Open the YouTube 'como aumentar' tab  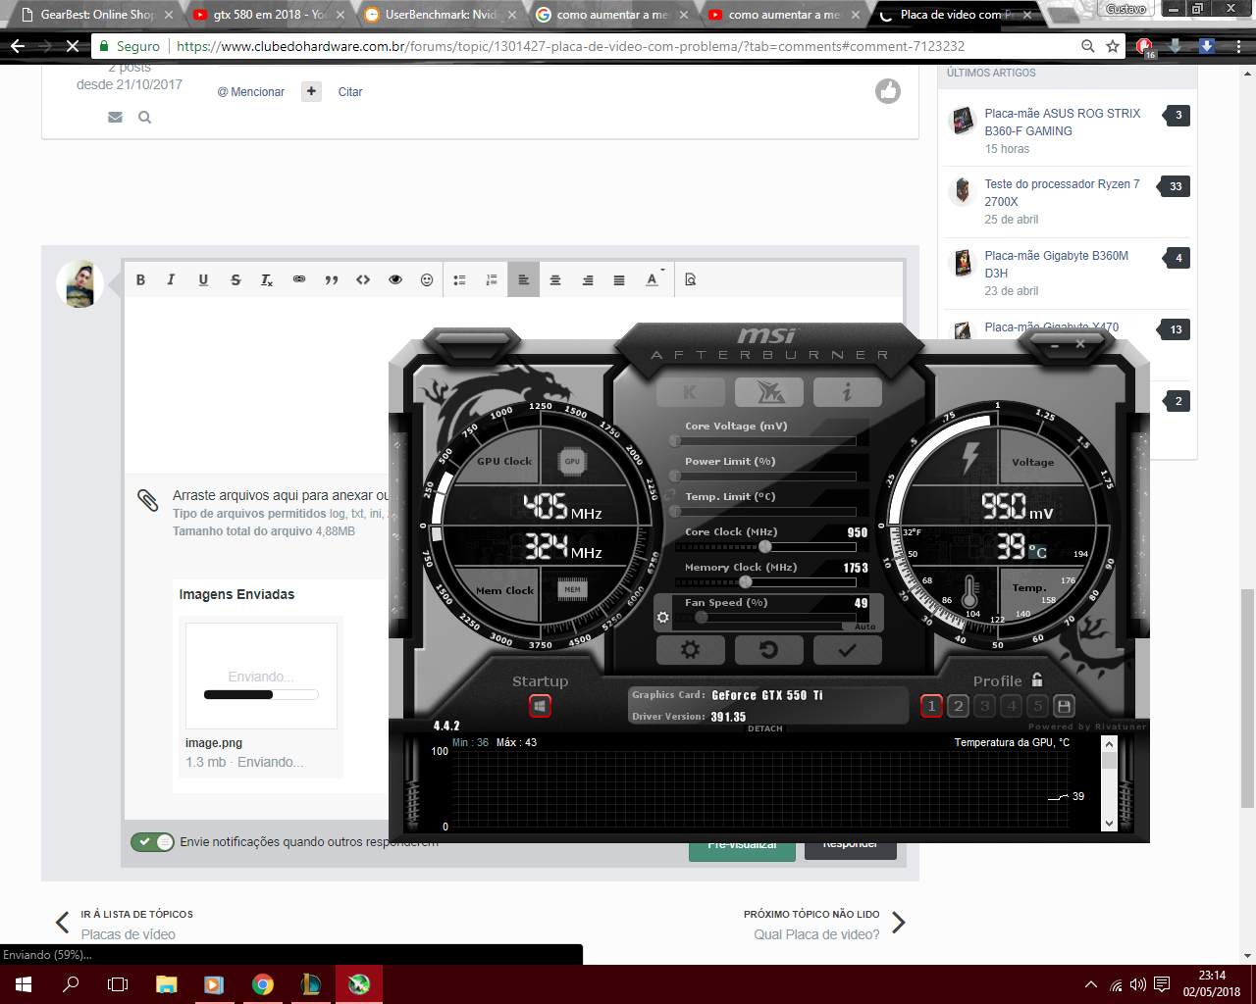[784, 15]
